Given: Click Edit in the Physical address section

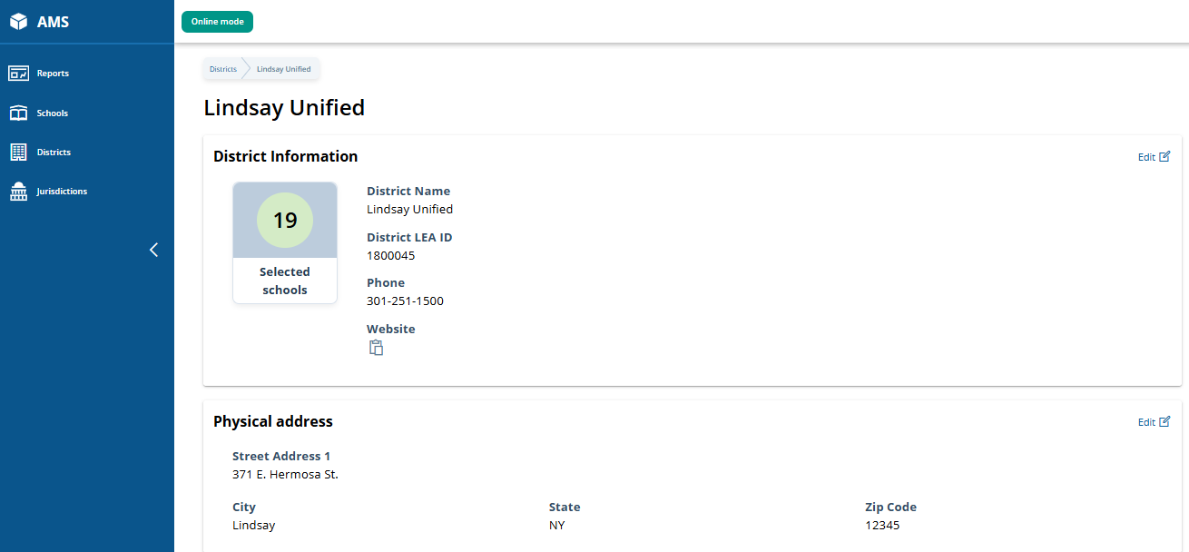Looking at the screenshot, I should click(1146, 422).
